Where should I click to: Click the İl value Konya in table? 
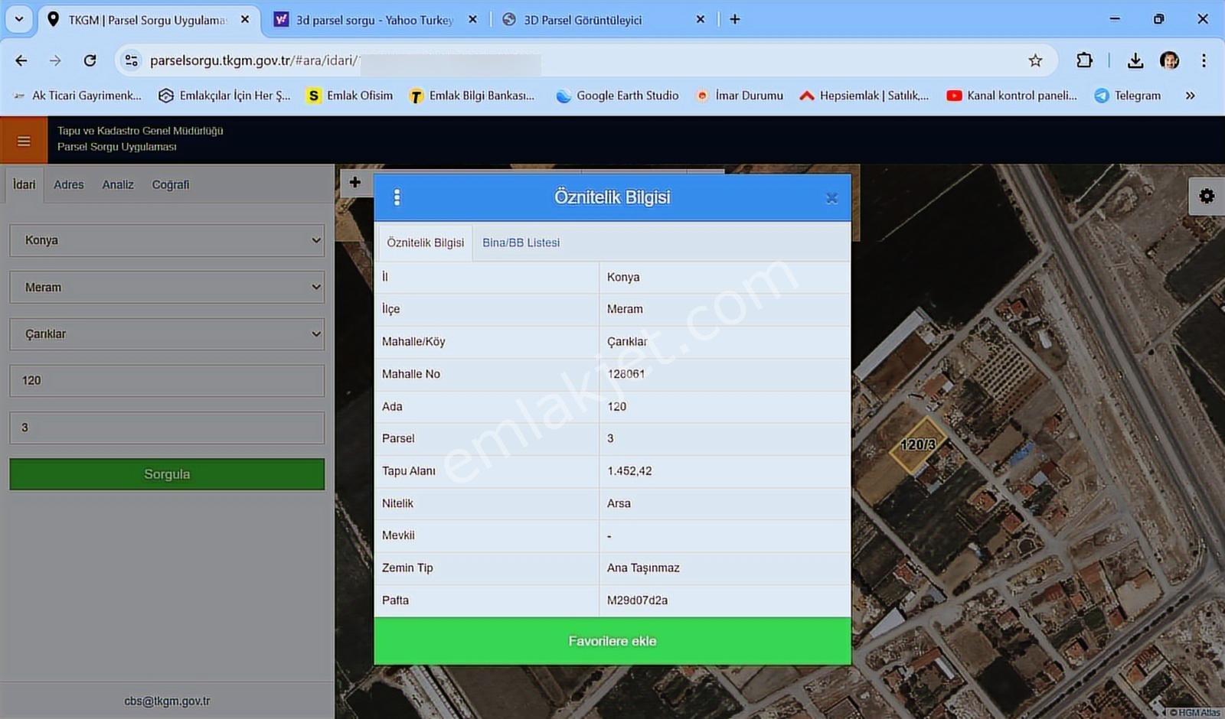pos(623,277)
